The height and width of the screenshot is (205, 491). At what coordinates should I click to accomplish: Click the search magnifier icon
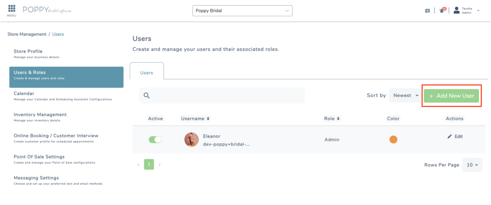point(147,95)
